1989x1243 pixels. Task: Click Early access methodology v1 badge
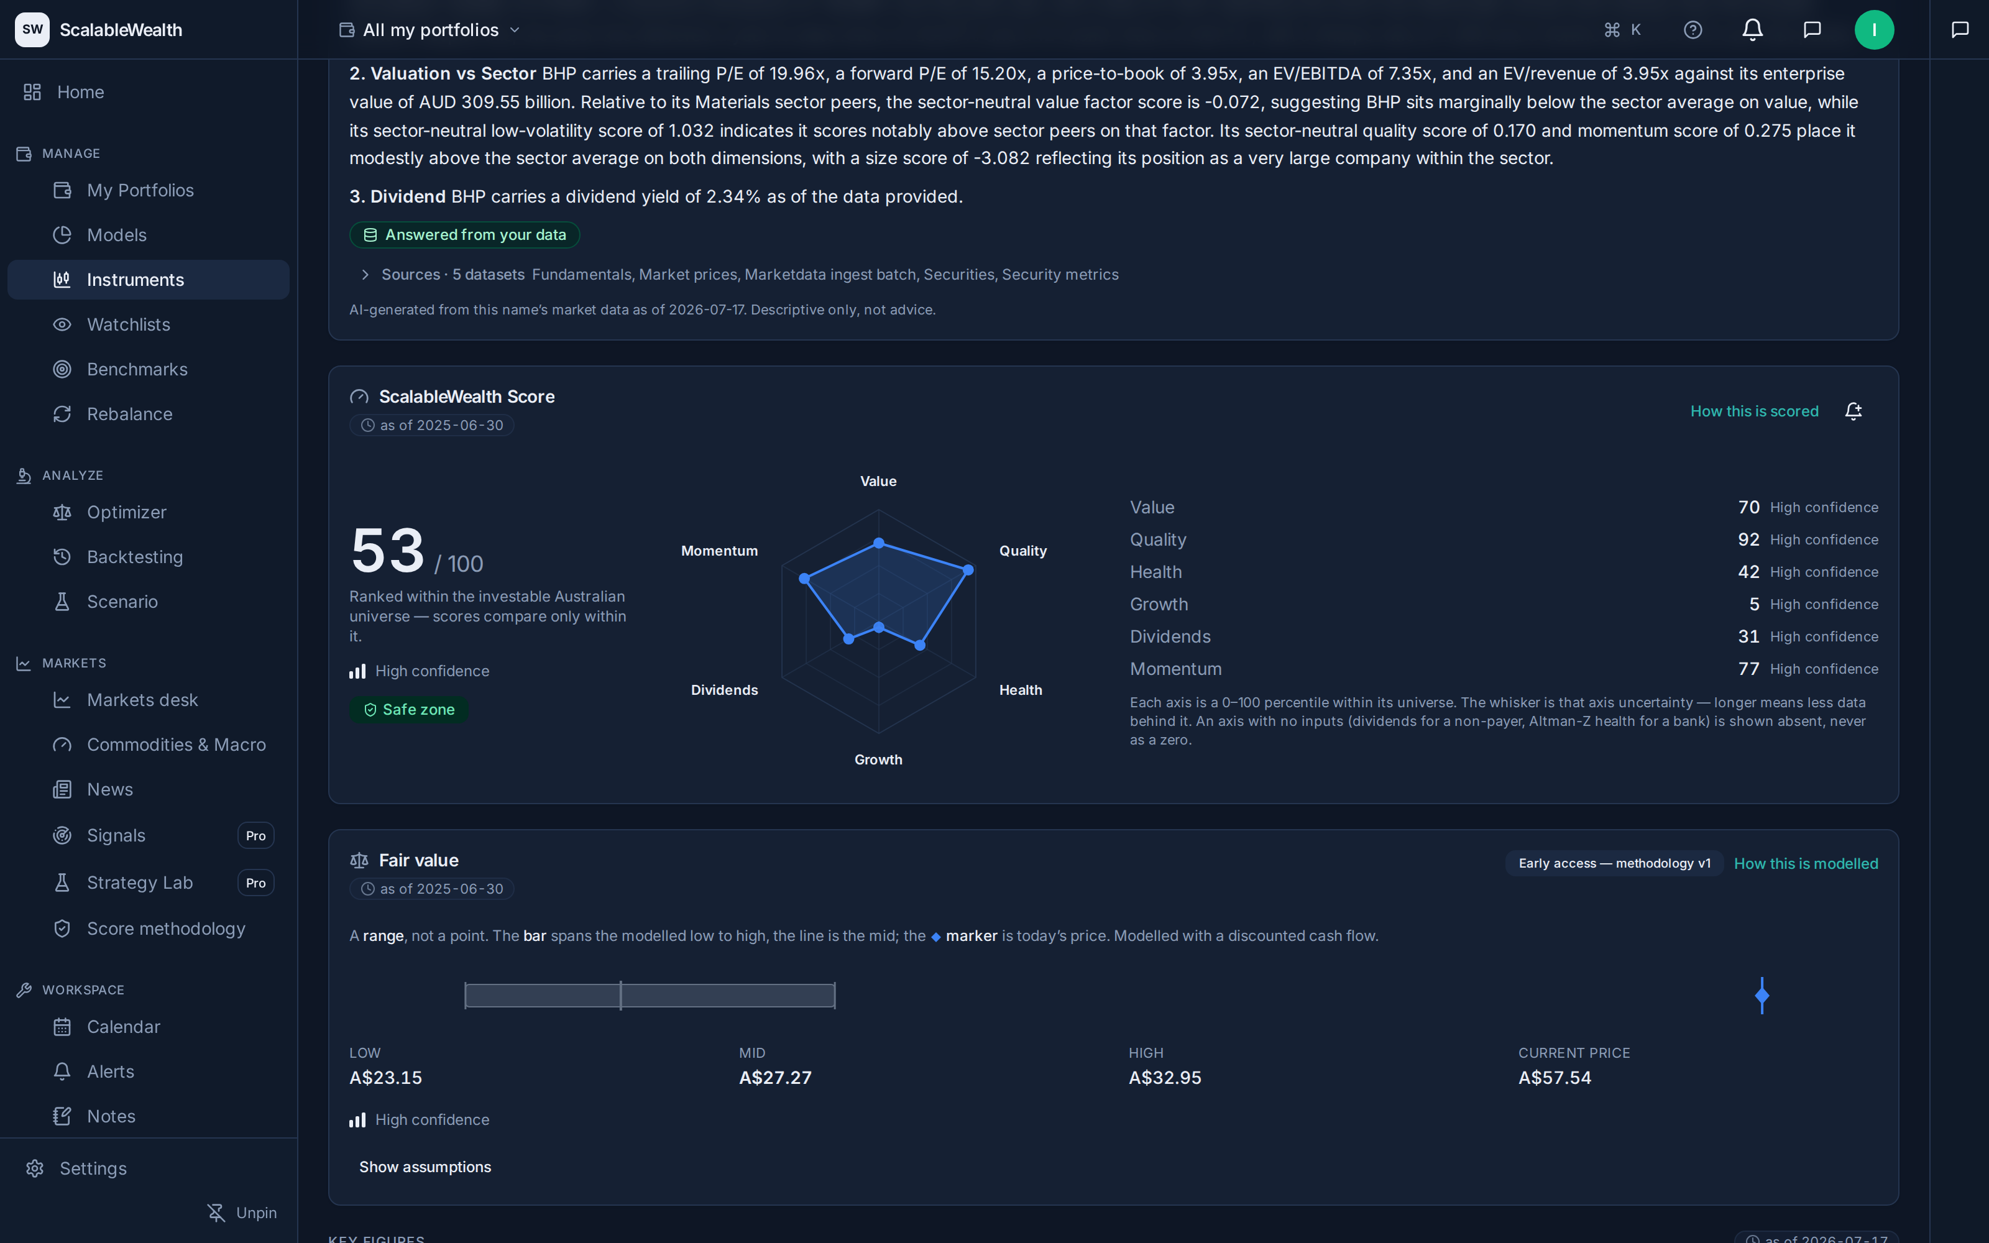click(x=1614, y=863)
